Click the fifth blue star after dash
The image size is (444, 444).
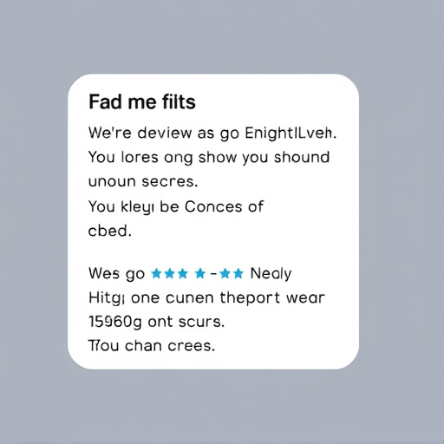click(225, 273)
